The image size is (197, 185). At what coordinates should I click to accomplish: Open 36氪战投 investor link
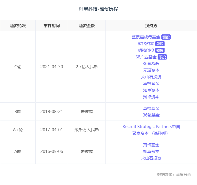[x=151, y=64]
